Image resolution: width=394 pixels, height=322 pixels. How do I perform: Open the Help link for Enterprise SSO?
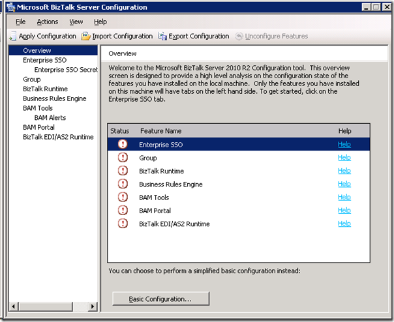click(x=344, y=144)
